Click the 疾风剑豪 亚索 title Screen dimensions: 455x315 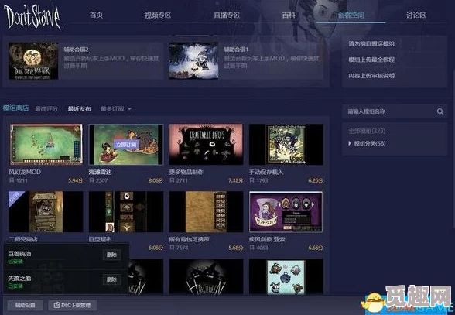(267, 239)
